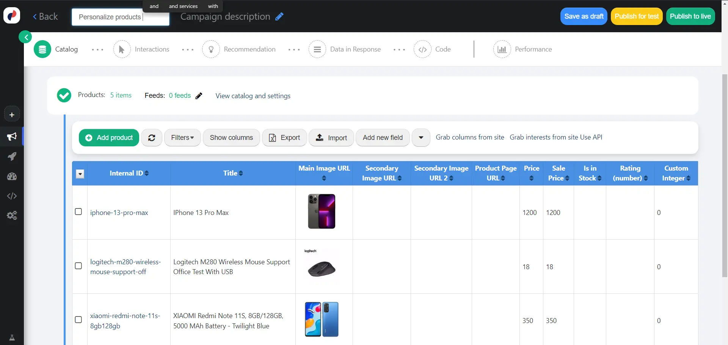Open the Filters dropdown

click(x=182, y=138)
